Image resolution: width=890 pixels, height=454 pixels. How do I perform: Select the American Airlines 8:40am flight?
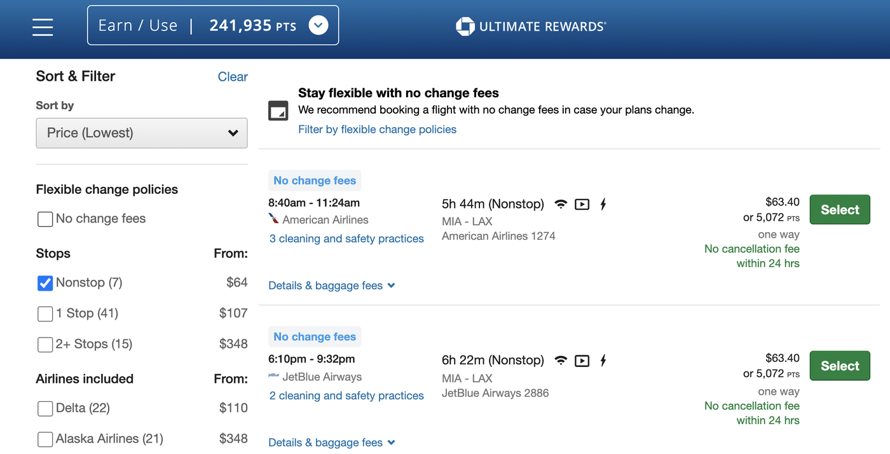839,209
